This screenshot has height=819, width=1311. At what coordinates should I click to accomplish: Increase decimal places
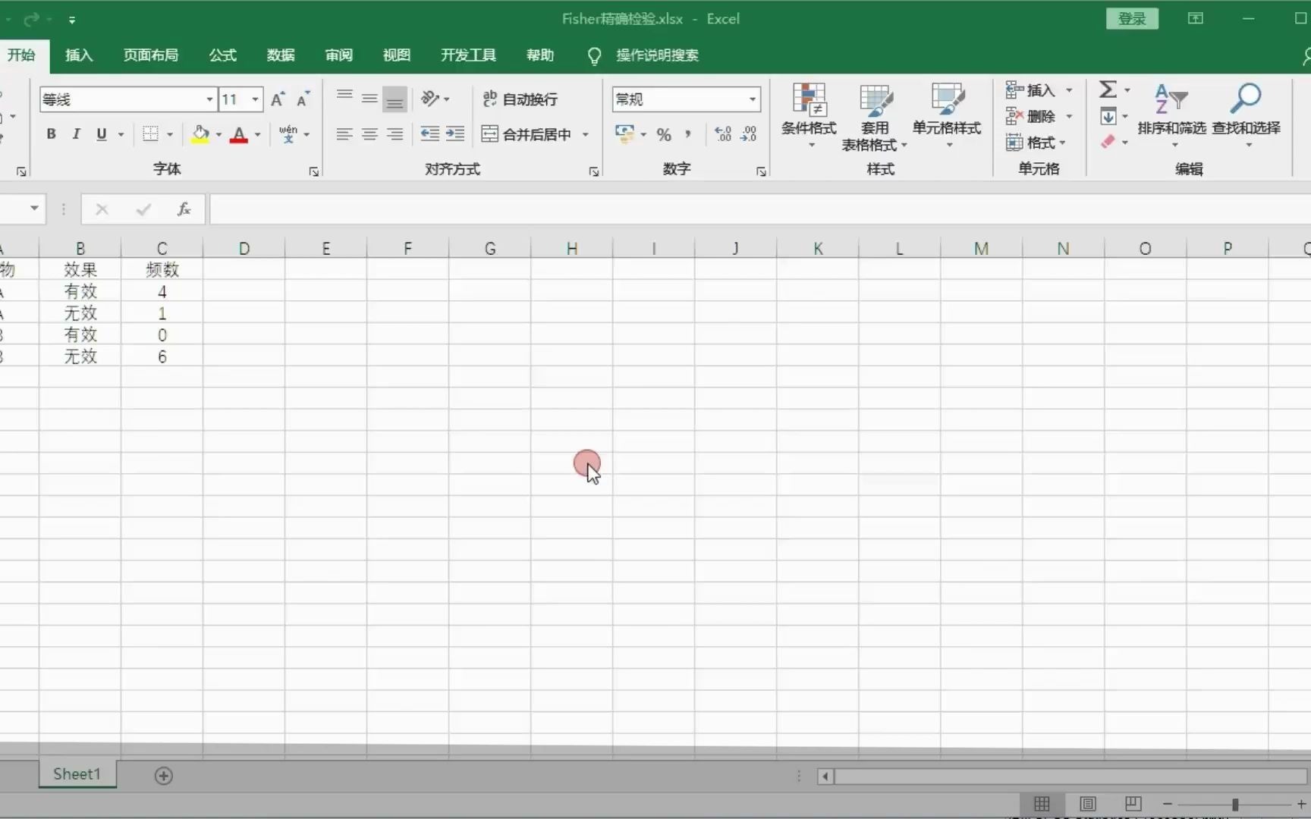click(723, 134)
